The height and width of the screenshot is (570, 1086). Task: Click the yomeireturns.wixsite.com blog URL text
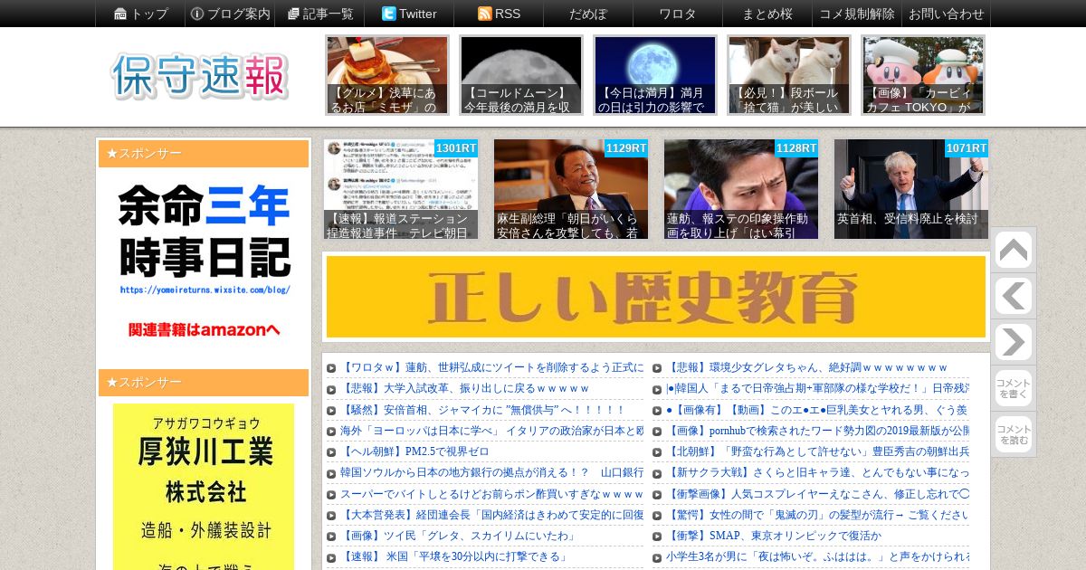(x=205, y=290)
